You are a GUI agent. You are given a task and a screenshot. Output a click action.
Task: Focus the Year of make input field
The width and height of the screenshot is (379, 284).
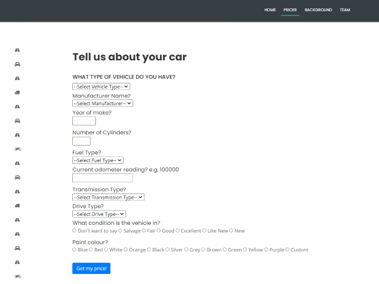pos(84,121)
